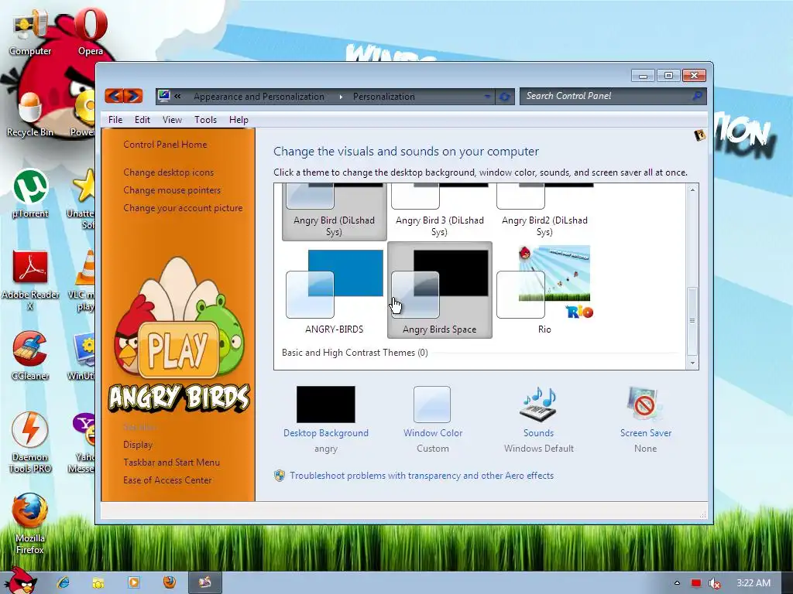The width and height of the screenshot is (793, 594).
Task: Select the Angry Bird (DiLshad Sys) theme
Action: [x=335, y=212]
